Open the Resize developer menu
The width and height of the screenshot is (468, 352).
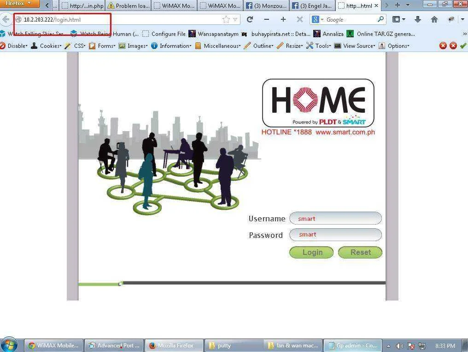290,46
